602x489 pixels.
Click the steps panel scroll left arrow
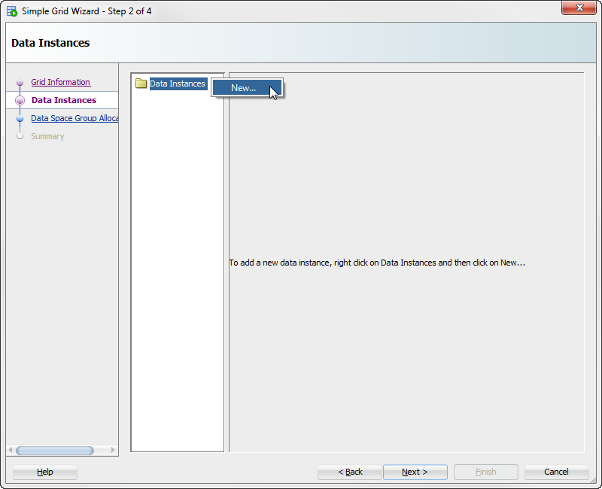[11, 450]
